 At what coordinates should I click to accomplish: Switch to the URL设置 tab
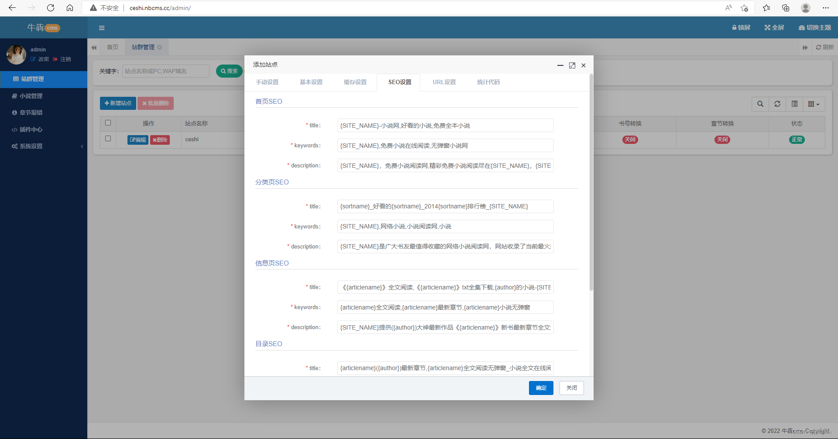(x=444, y=82)
